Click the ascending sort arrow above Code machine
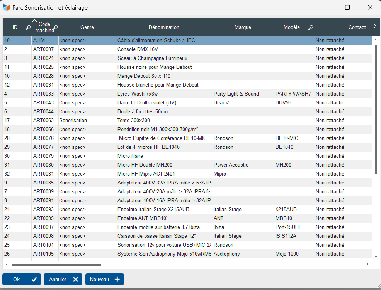This screenshot has height=290, width=381. pyautogui.click(x=35, y=21)
